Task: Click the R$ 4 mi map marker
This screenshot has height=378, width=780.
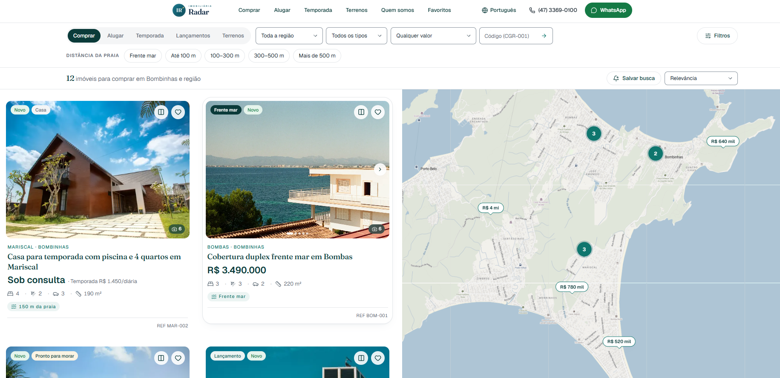Action: (491, 208)
